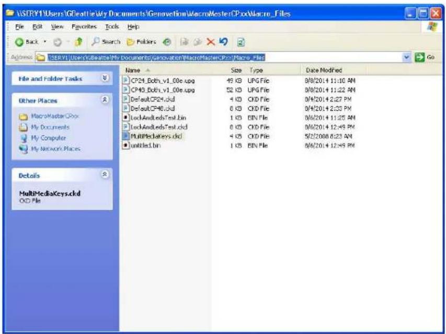The width and height of the screenshot is (446, 334).
Task: Toggle the Folders pane
Action: [x=142, y=42]
